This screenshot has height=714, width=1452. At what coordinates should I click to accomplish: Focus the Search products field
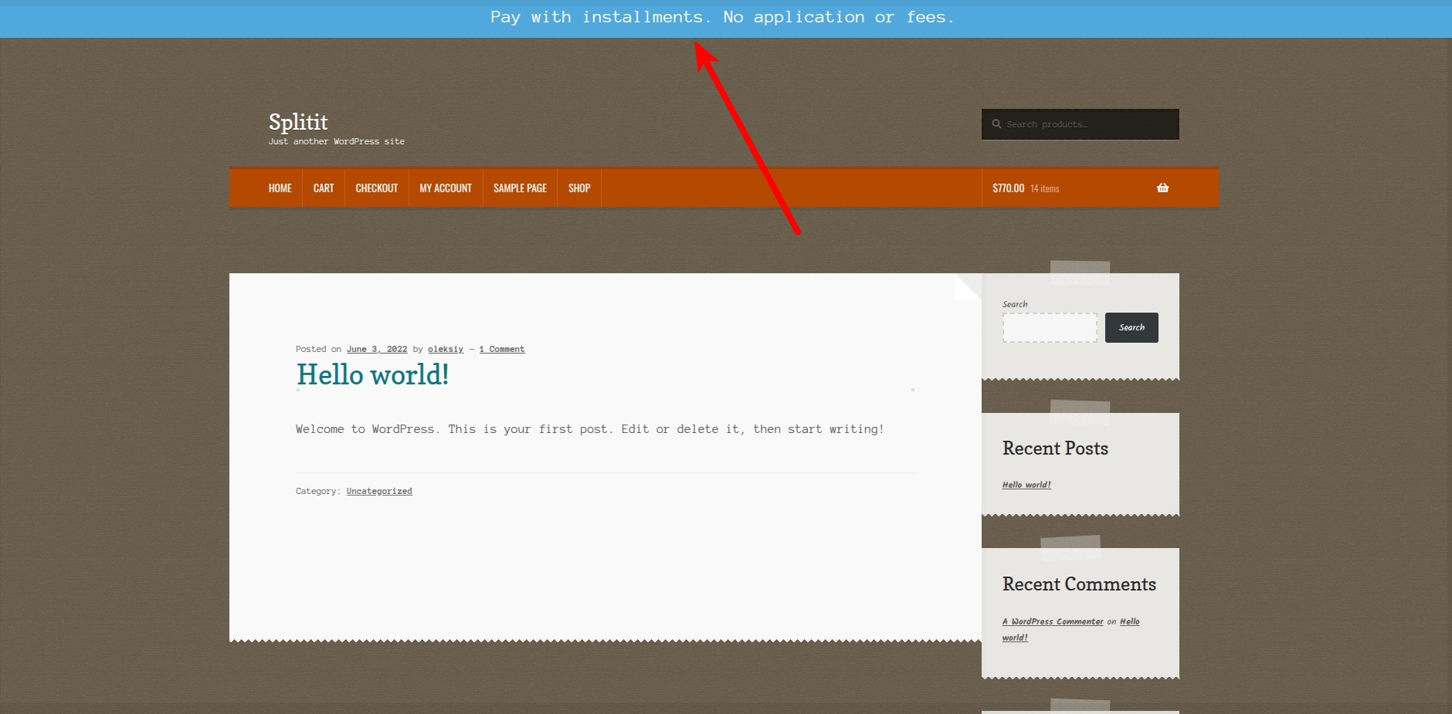point(1081,124)
